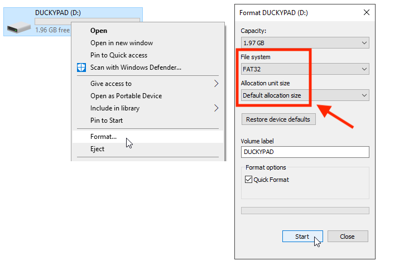Click the DUCKYPAD drive icon

tap(19, 27)
